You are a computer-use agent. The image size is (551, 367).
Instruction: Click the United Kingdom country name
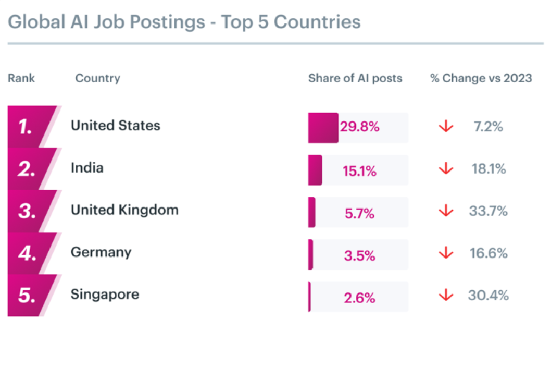click(125, 210)
